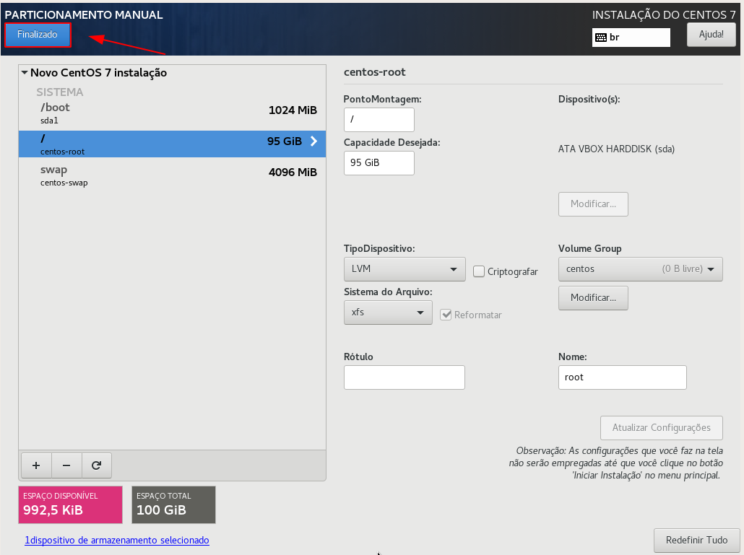The image size is (744, 555).
Task: Open the Volume Group centos dropdown
Action: tap(640, 269)
